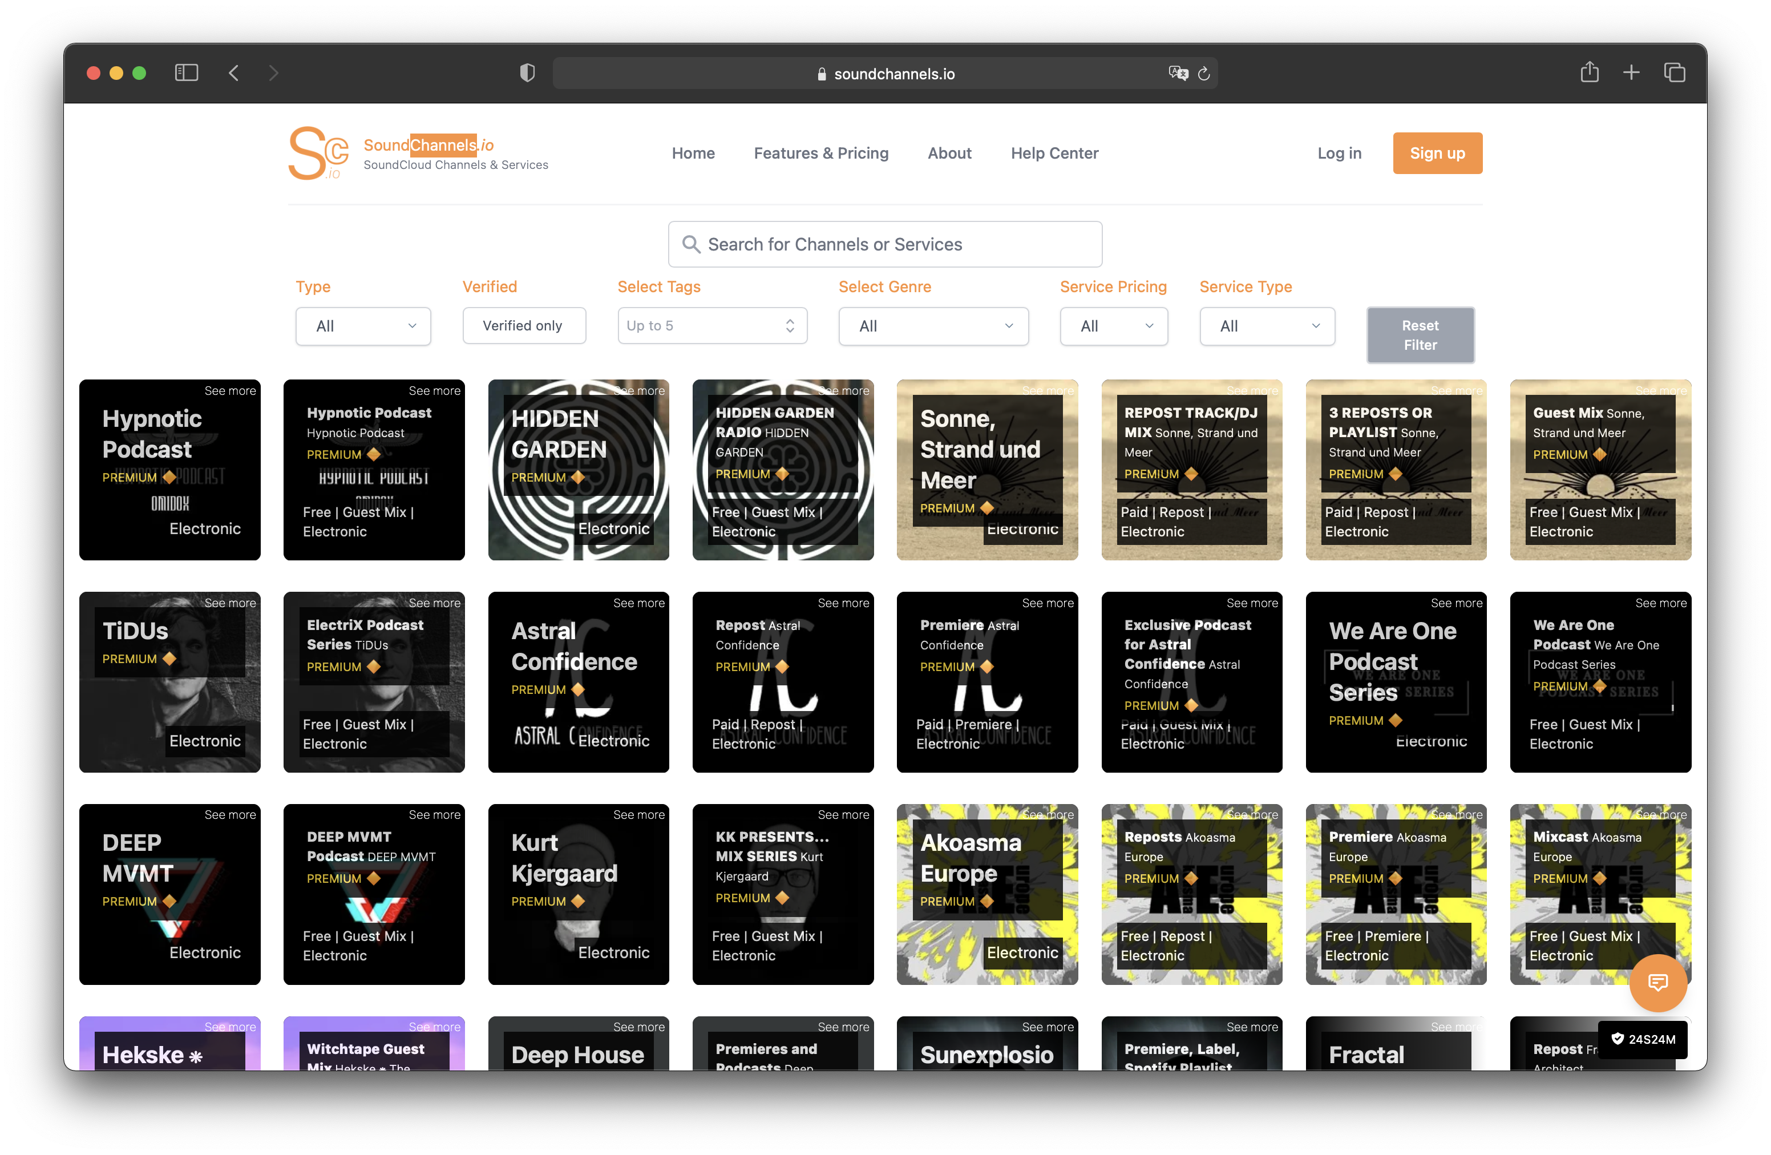Open the Exclusive Podcast for Astral Confidence card
The image size is (1771, 1155).
(1191, 682)
